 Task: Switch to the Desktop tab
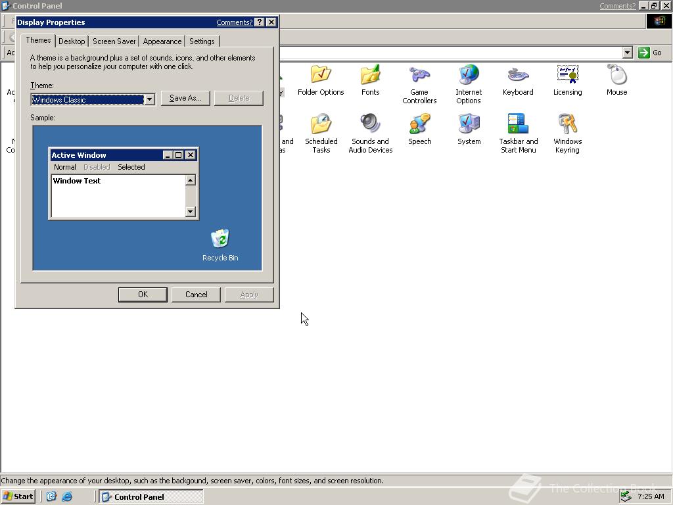pos(72,41)
